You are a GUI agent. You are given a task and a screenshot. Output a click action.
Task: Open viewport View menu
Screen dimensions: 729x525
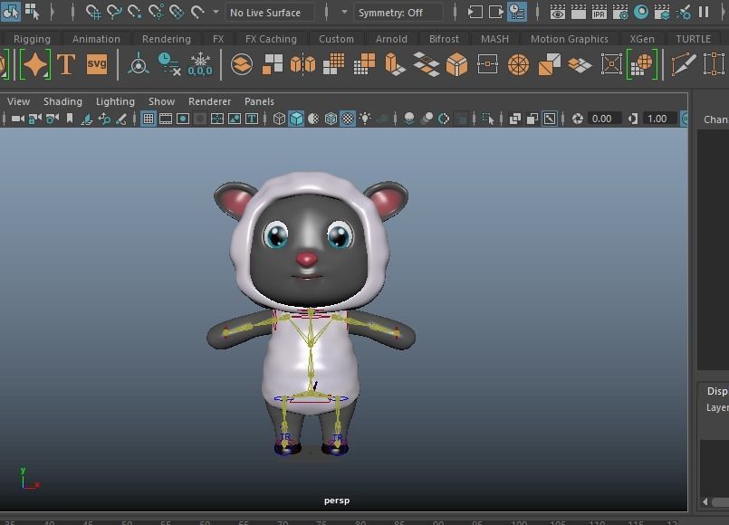(19, 101)
